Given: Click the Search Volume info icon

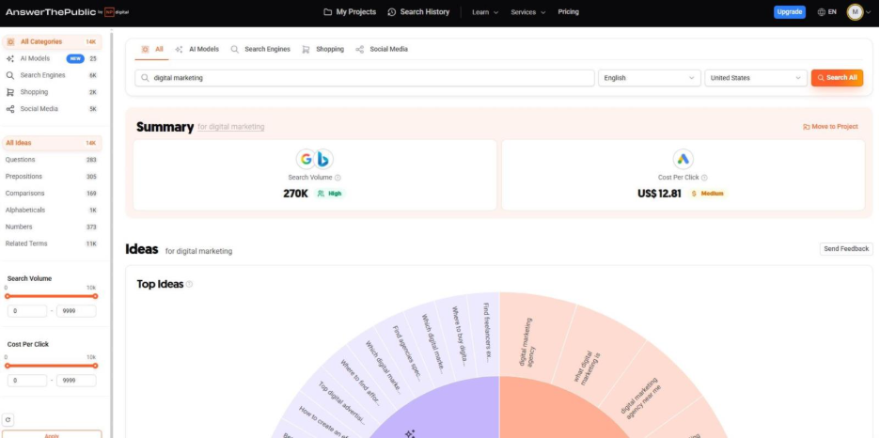Looking at the screenshot, I should (338, 177).
